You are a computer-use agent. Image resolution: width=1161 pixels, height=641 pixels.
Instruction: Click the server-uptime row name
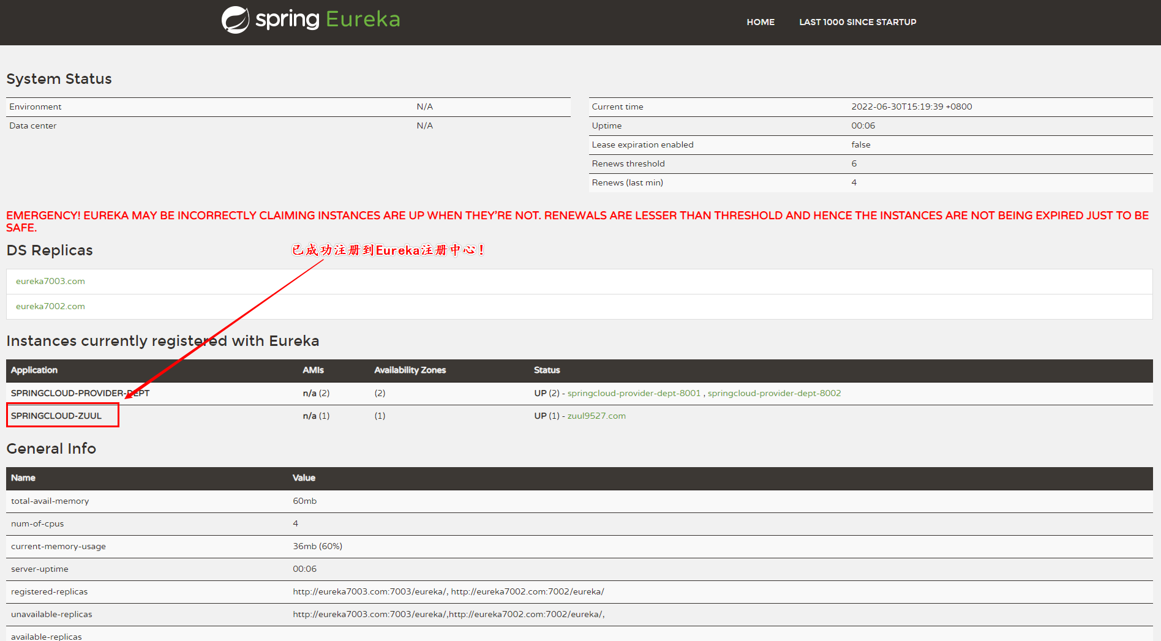click(40, 569)
